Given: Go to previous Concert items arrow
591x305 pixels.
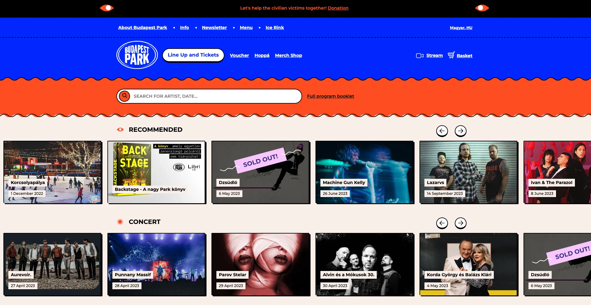Looking at the screenshot, I should pyautogui.click(x=442, y=223).
